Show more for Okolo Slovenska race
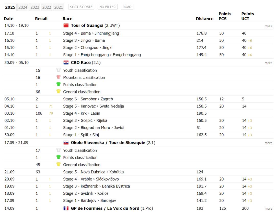 click(x=268, y=143)
